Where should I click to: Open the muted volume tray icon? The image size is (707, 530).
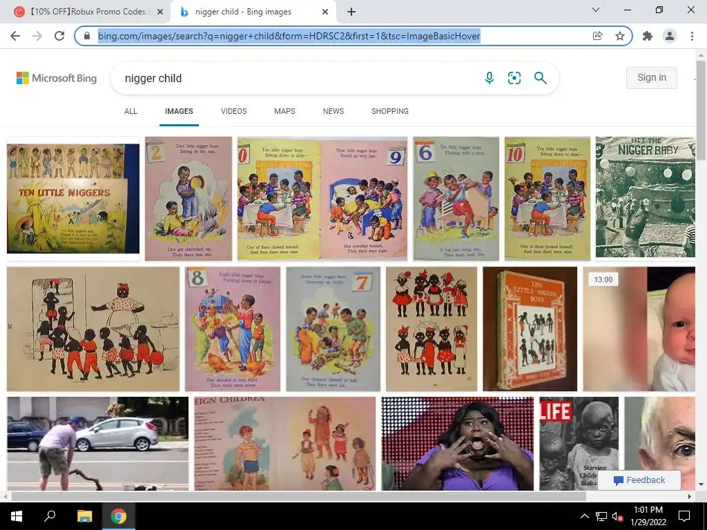[618, 516]
